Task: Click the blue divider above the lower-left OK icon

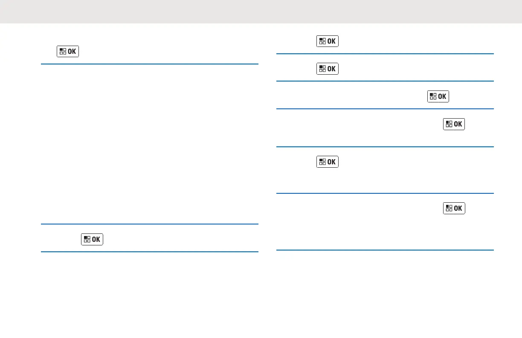Action: pos(149,224)
